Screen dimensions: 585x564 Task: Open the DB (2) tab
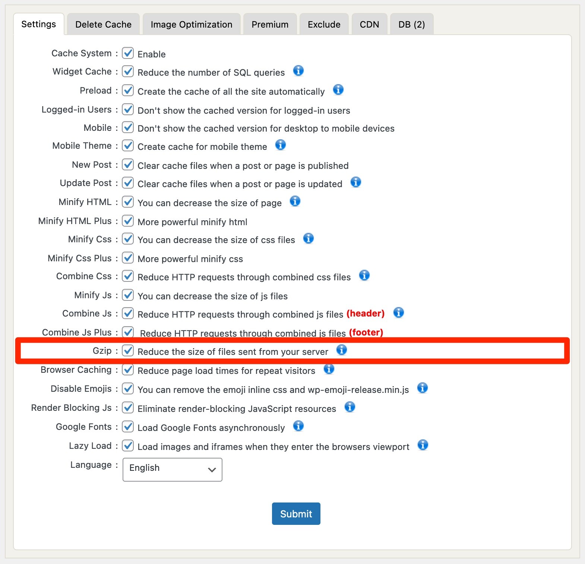click(412, 25)
